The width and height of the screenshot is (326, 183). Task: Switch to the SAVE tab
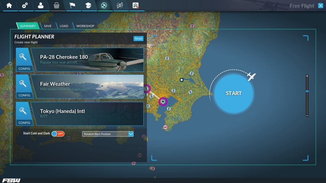[x=48, y=26]
